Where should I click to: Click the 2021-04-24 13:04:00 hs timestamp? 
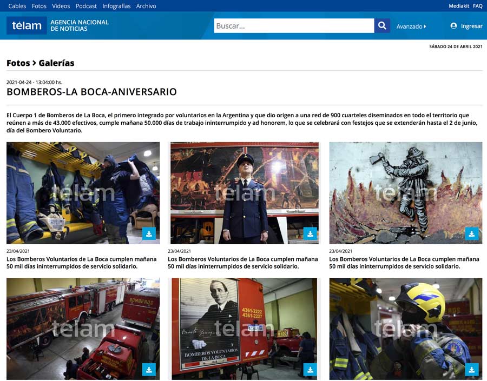point(35,82)
